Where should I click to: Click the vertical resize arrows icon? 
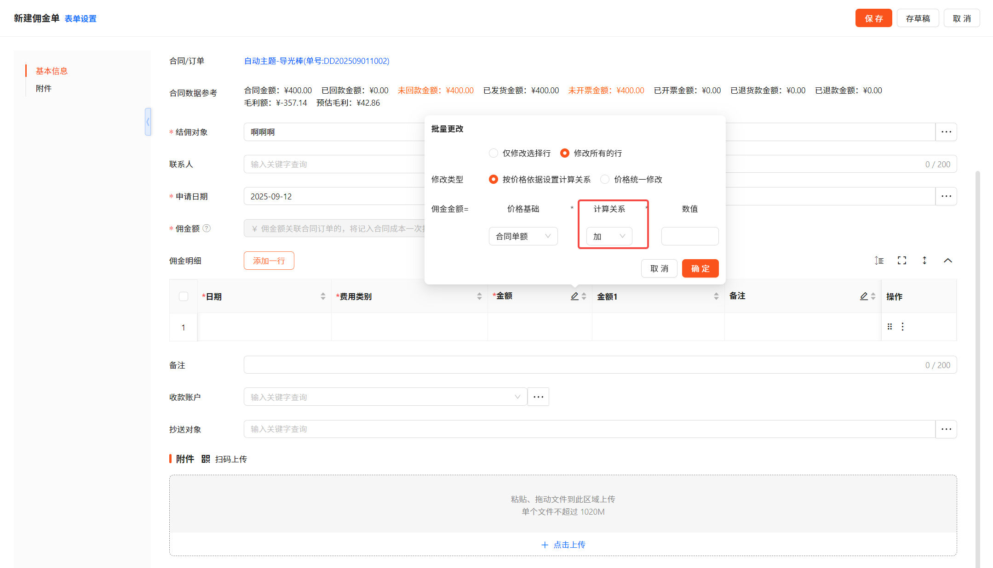point(924,261)
